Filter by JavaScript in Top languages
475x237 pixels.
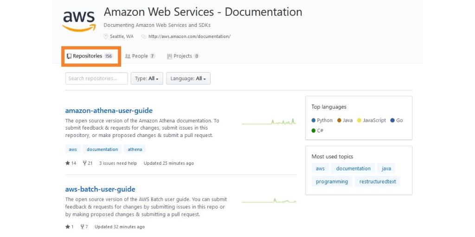coord(372,120)
